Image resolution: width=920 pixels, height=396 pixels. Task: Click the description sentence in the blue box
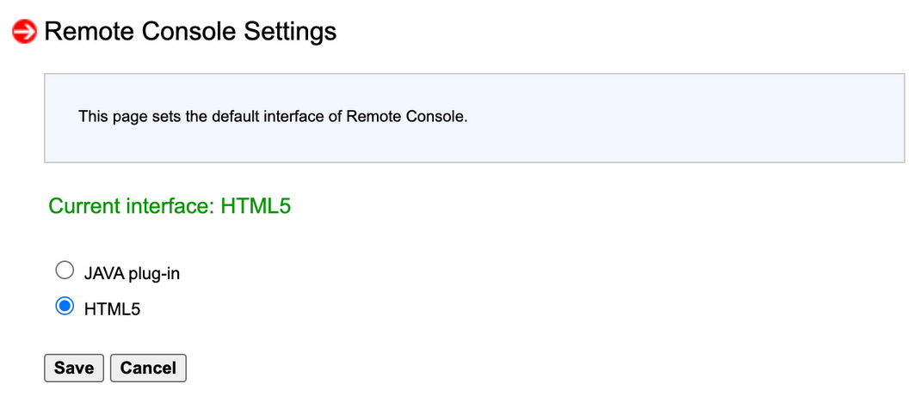pyautogui.click(x=273, y=117)
